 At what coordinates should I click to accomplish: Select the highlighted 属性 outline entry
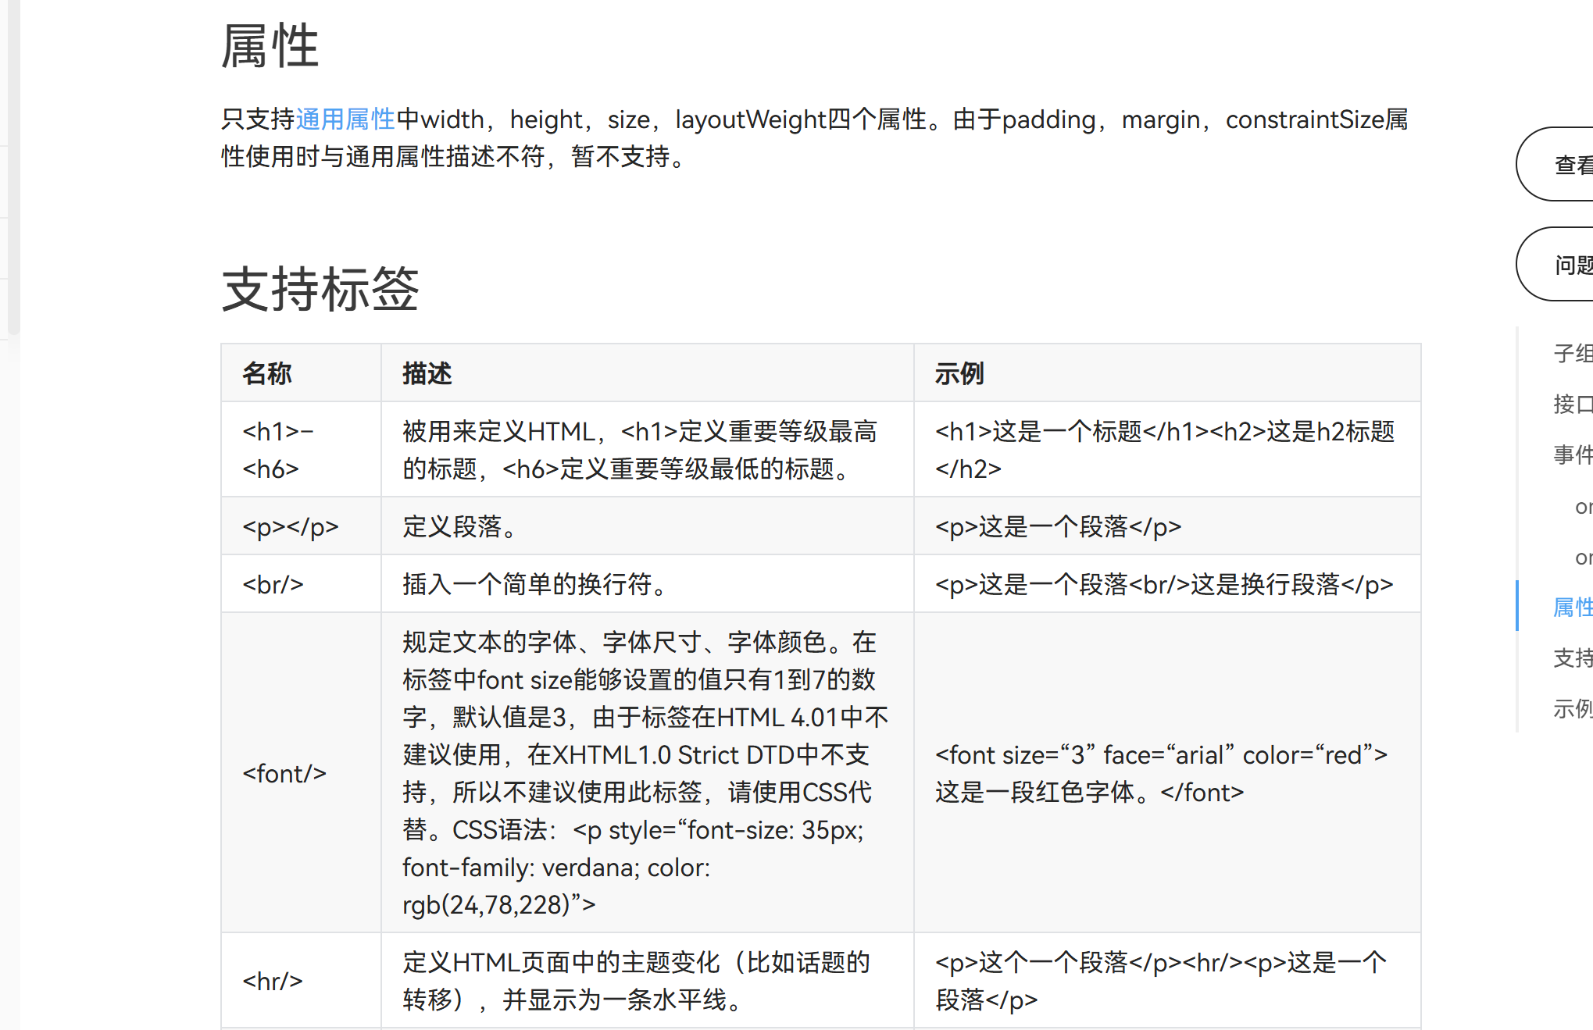coord(1573,607)
